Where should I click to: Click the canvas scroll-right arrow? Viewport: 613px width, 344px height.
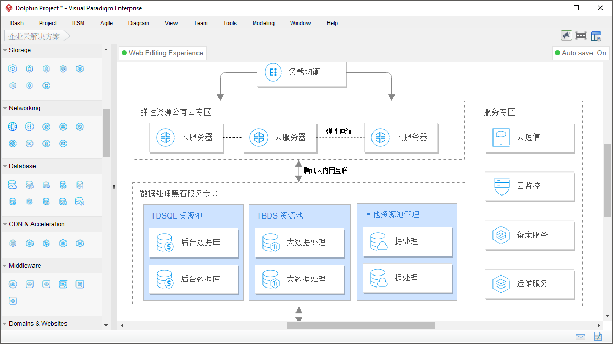pos(598,325)
